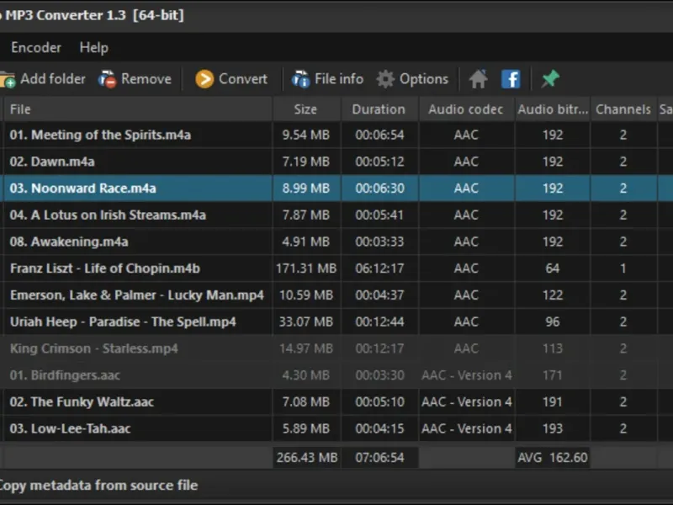Click the Remove files icon
This screenshot has width=673, height=505.
(x=108, y=79)
